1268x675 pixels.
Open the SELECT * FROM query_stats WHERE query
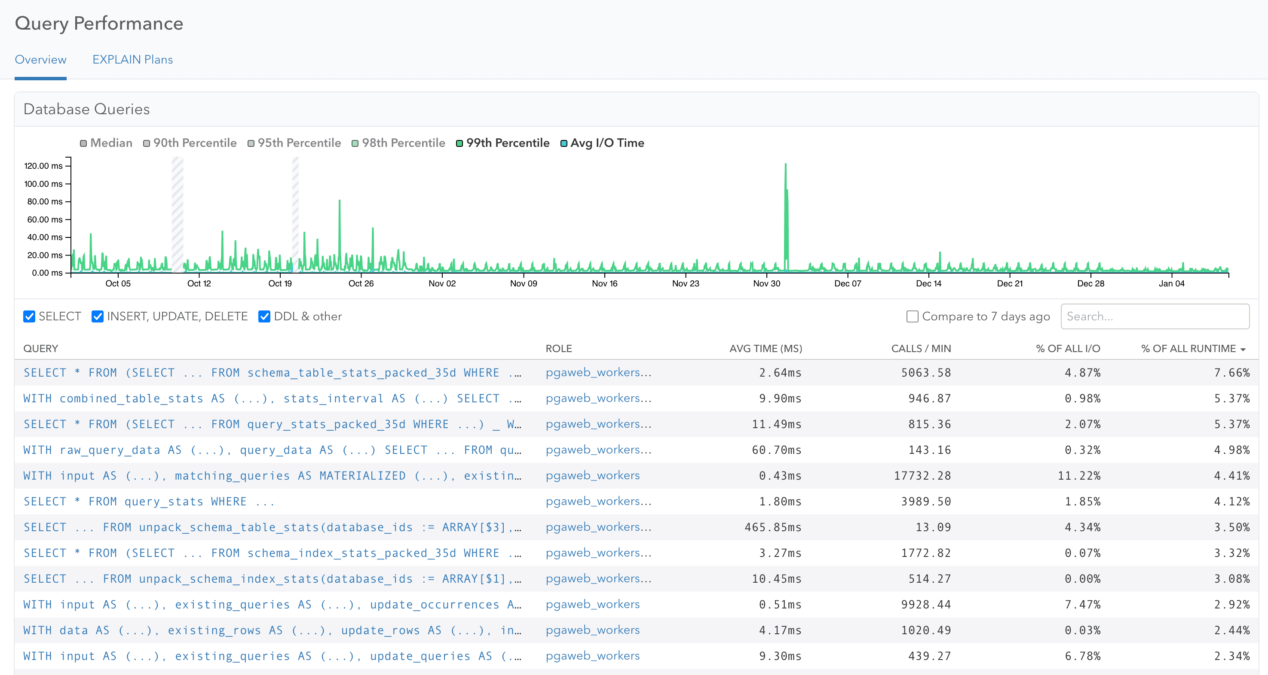click(149, 502)
